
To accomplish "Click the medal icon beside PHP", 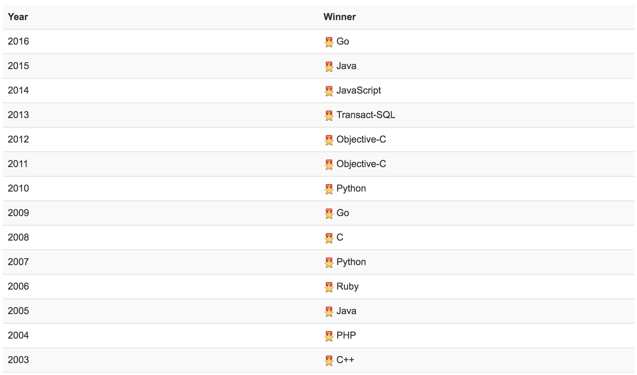I will (329, 336).
